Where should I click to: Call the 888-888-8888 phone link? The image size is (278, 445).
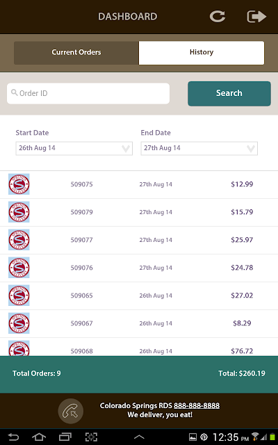tap(197, 405)
